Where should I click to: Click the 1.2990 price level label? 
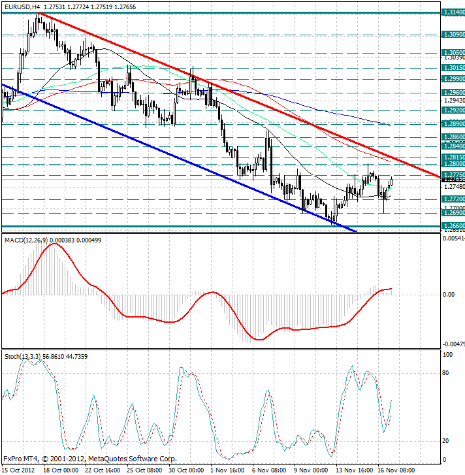coord(453,79)
